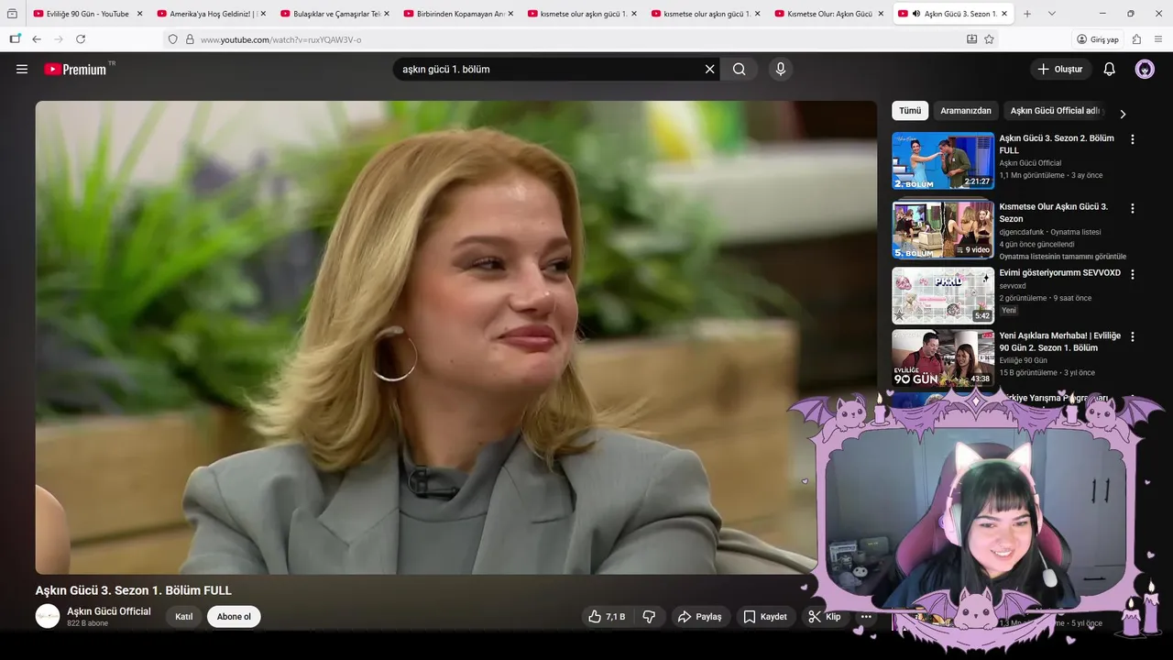Subscribe with Abone ol button
This screenshot has width=1173, height=660.
point(234,617)
